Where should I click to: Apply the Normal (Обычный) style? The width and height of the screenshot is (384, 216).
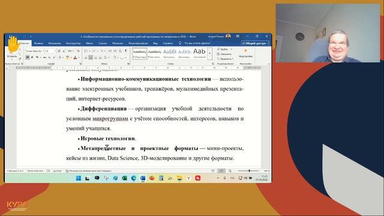pos(140,54)
